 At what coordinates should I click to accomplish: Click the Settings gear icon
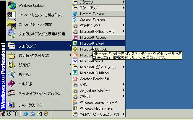[x=12, y=65]
